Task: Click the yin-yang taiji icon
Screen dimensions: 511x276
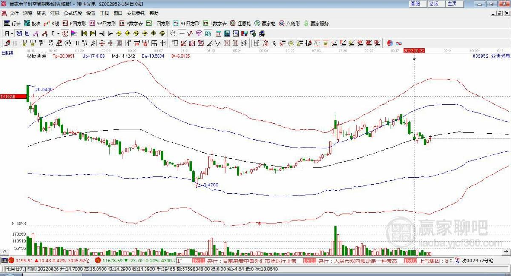Action: [390, 43]
